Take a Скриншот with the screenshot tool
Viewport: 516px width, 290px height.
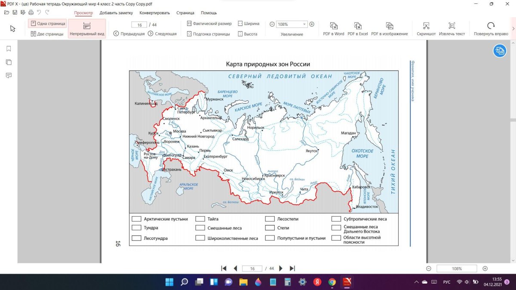[426, 26]
